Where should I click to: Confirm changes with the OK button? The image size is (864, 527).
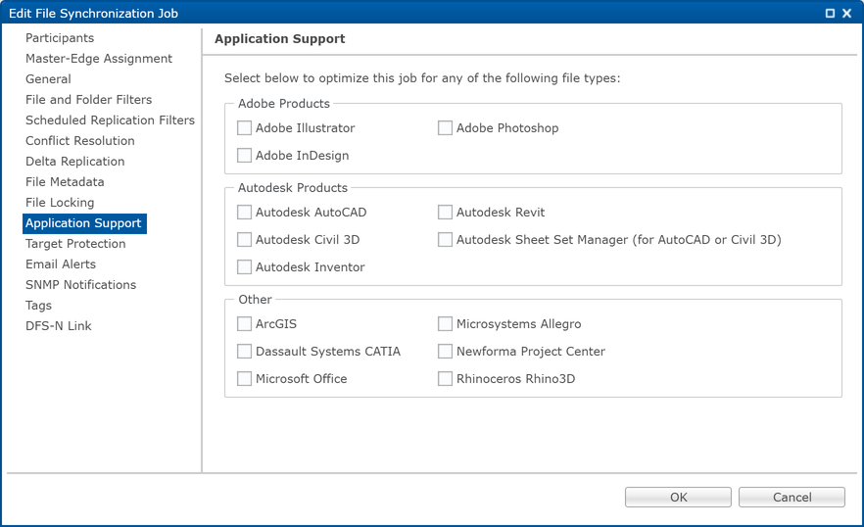tap(678, 498)
